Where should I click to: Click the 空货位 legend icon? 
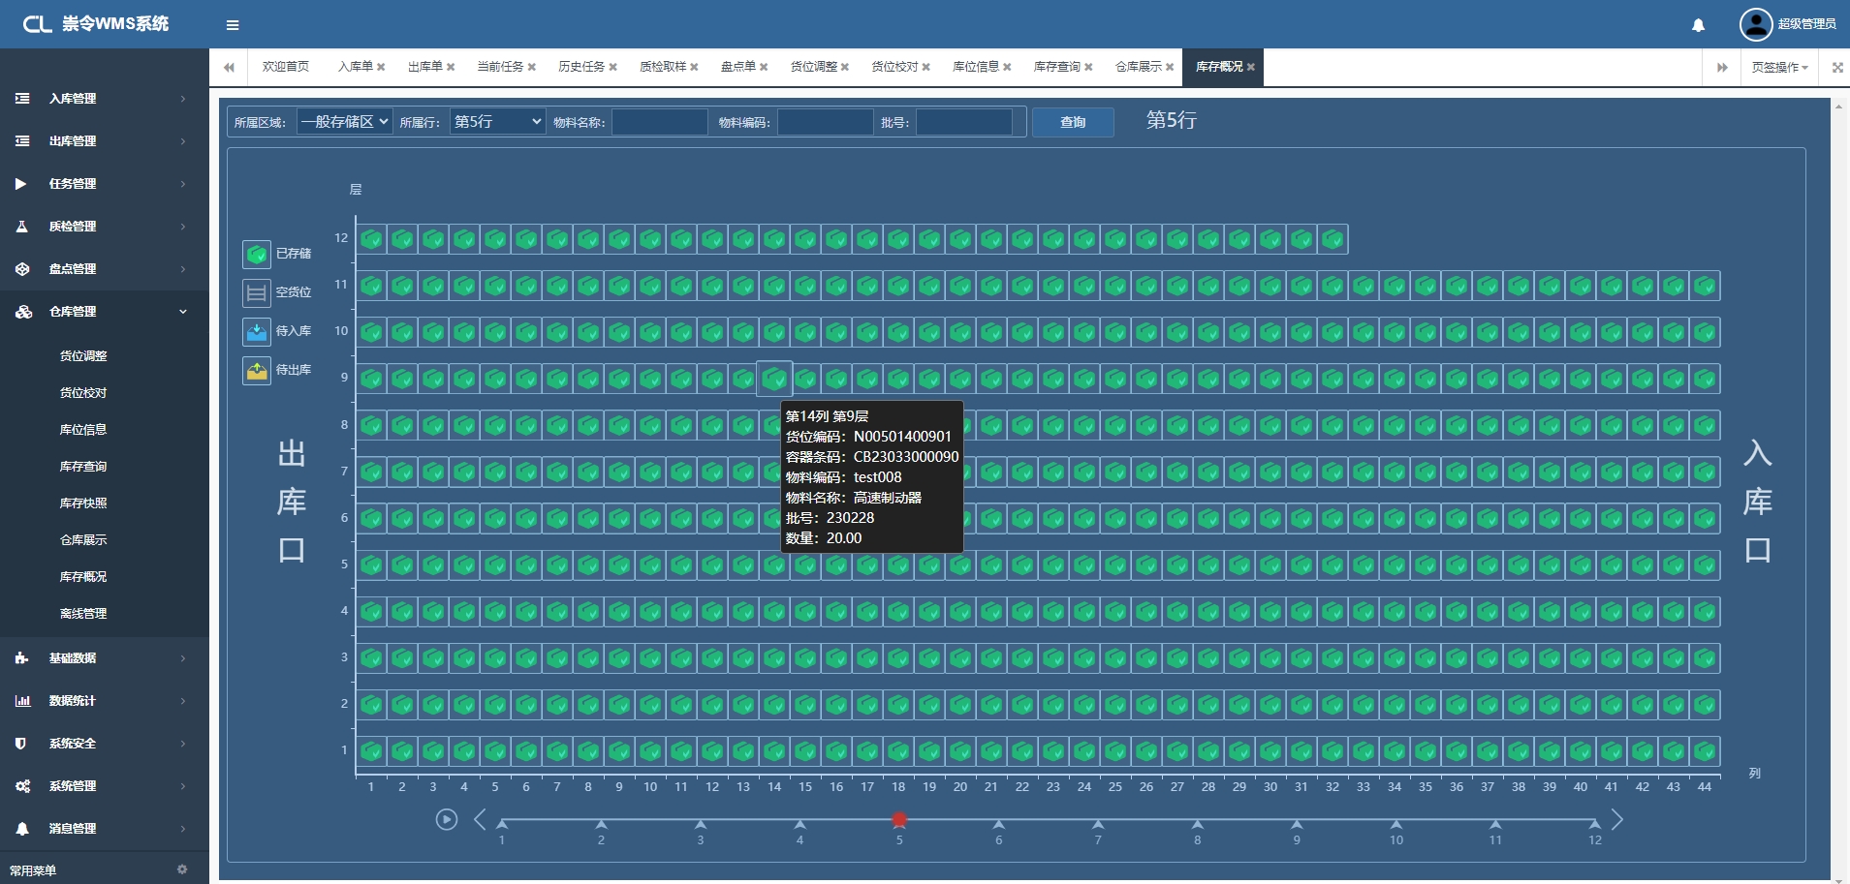[257, 292]
